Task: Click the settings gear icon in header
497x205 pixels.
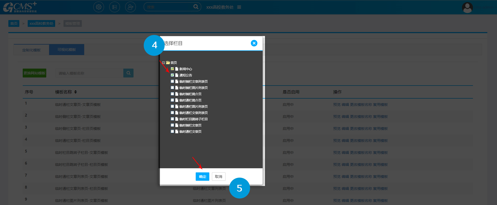Action: pos(99,7)
